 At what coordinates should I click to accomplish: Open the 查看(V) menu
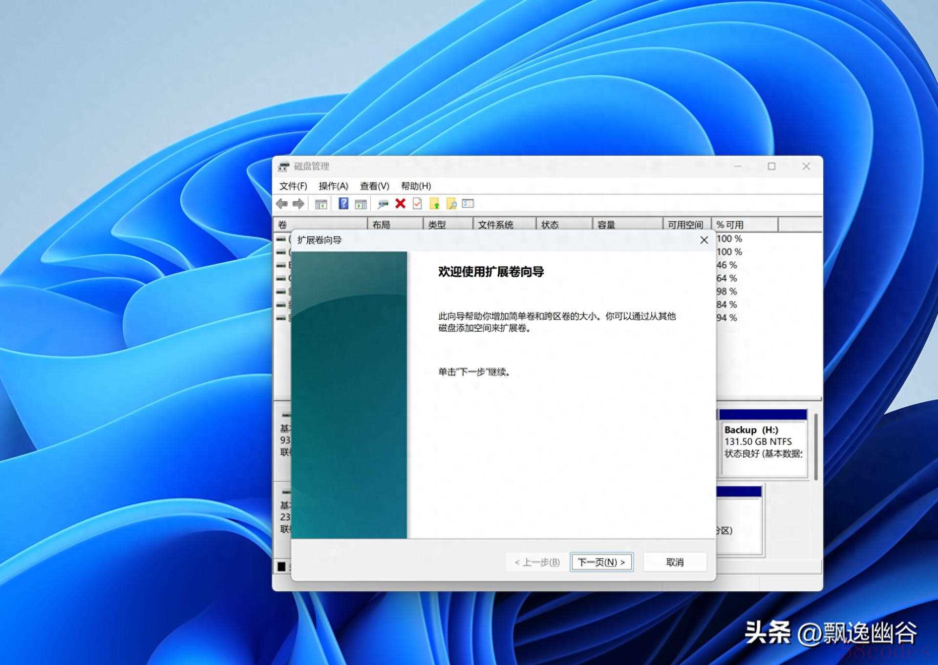click(374, 186)
